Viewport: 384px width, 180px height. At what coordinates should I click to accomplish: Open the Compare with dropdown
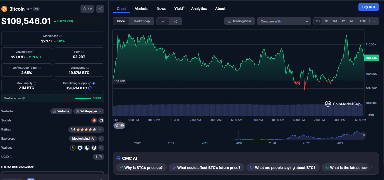point(284,21)
